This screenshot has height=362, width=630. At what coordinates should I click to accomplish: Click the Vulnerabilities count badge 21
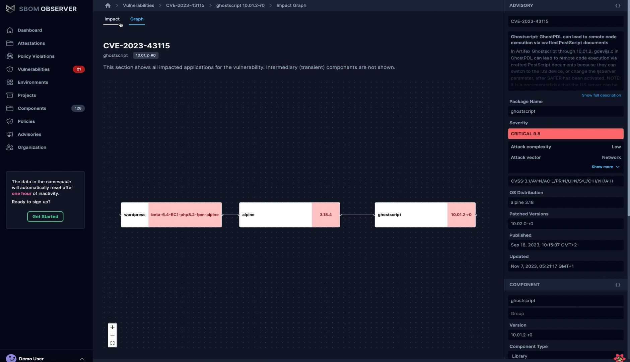coord(79,69)
